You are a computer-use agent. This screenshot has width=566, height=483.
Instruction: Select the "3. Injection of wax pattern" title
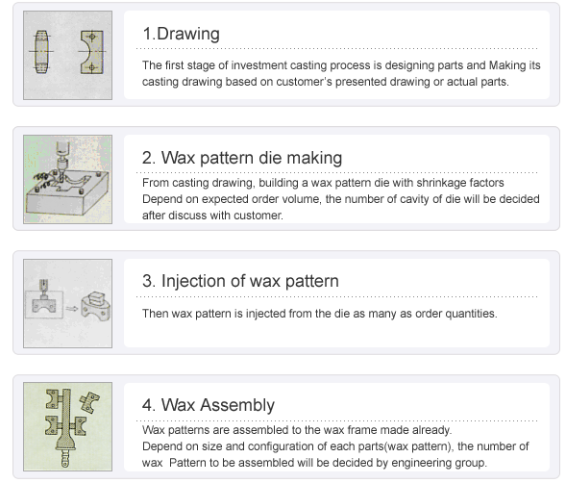pyautogui.click(x=240, y=281)
